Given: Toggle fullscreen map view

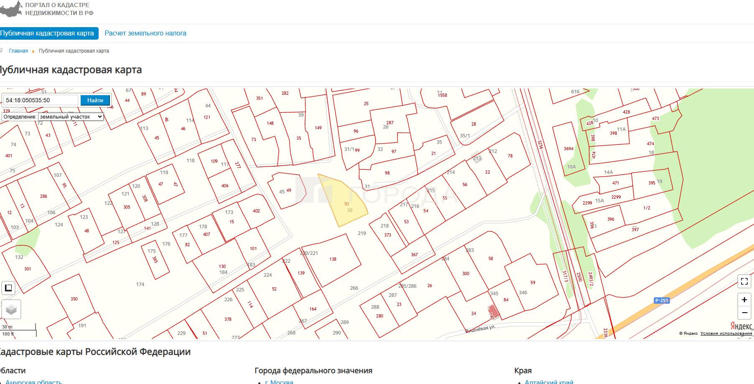Looking at the screenshot, I should click(744, 281).
